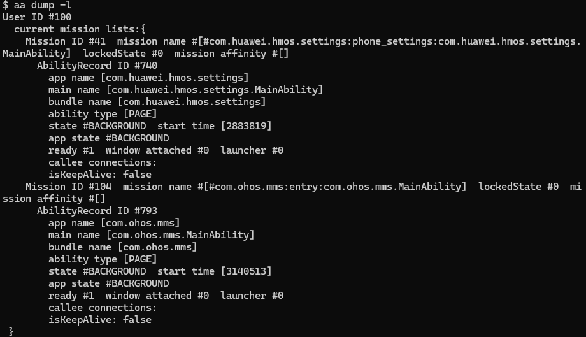586x337 pixels.
Task: Click the closing brace at the output's end
Action: [11, 331]
